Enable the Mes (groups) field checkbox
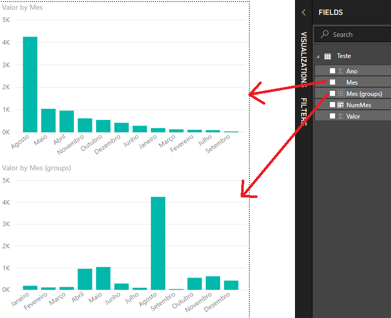391x318 pixels. pos(333,94)
